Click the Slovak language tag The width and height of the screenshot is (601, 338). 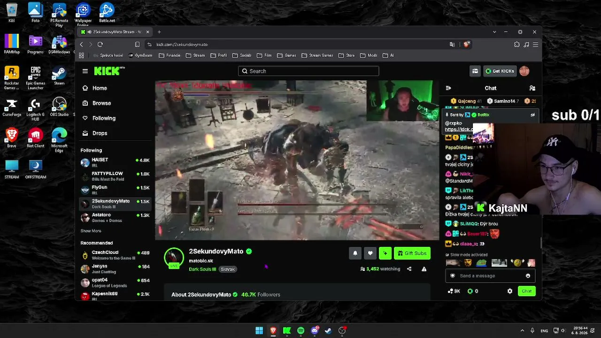pyautogui.click(x=228, y=269)
